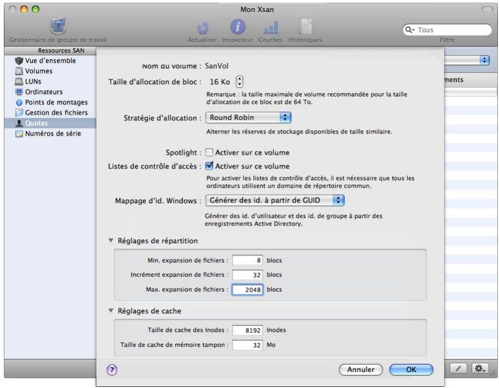Open the Courbes graphs icon
The width and height of the screenshot is (499, 388).
click(x=271, y=28)
